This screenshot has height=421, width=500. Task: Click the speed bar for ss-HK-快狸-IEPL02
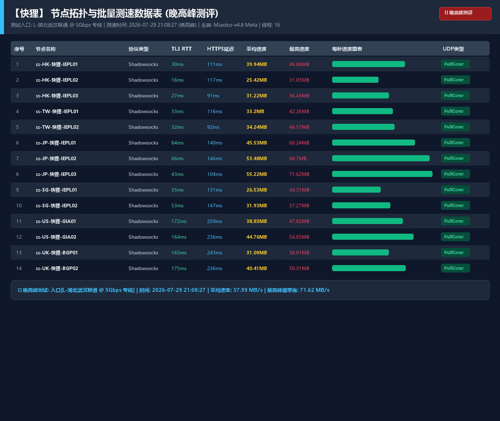point(355,80)
